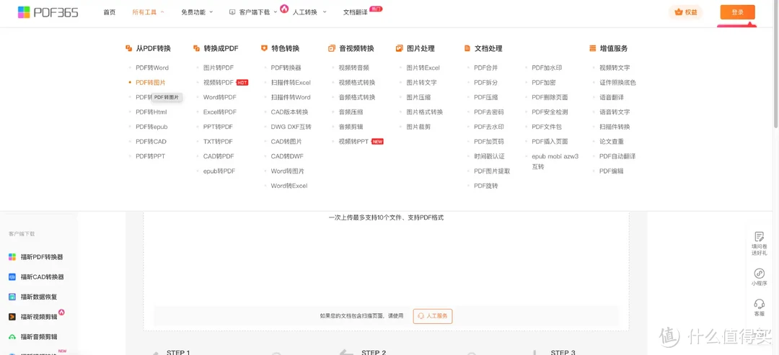Select PDF转Word from the menu
Viewport: 779px width, 355px height.
coord(152,68)
